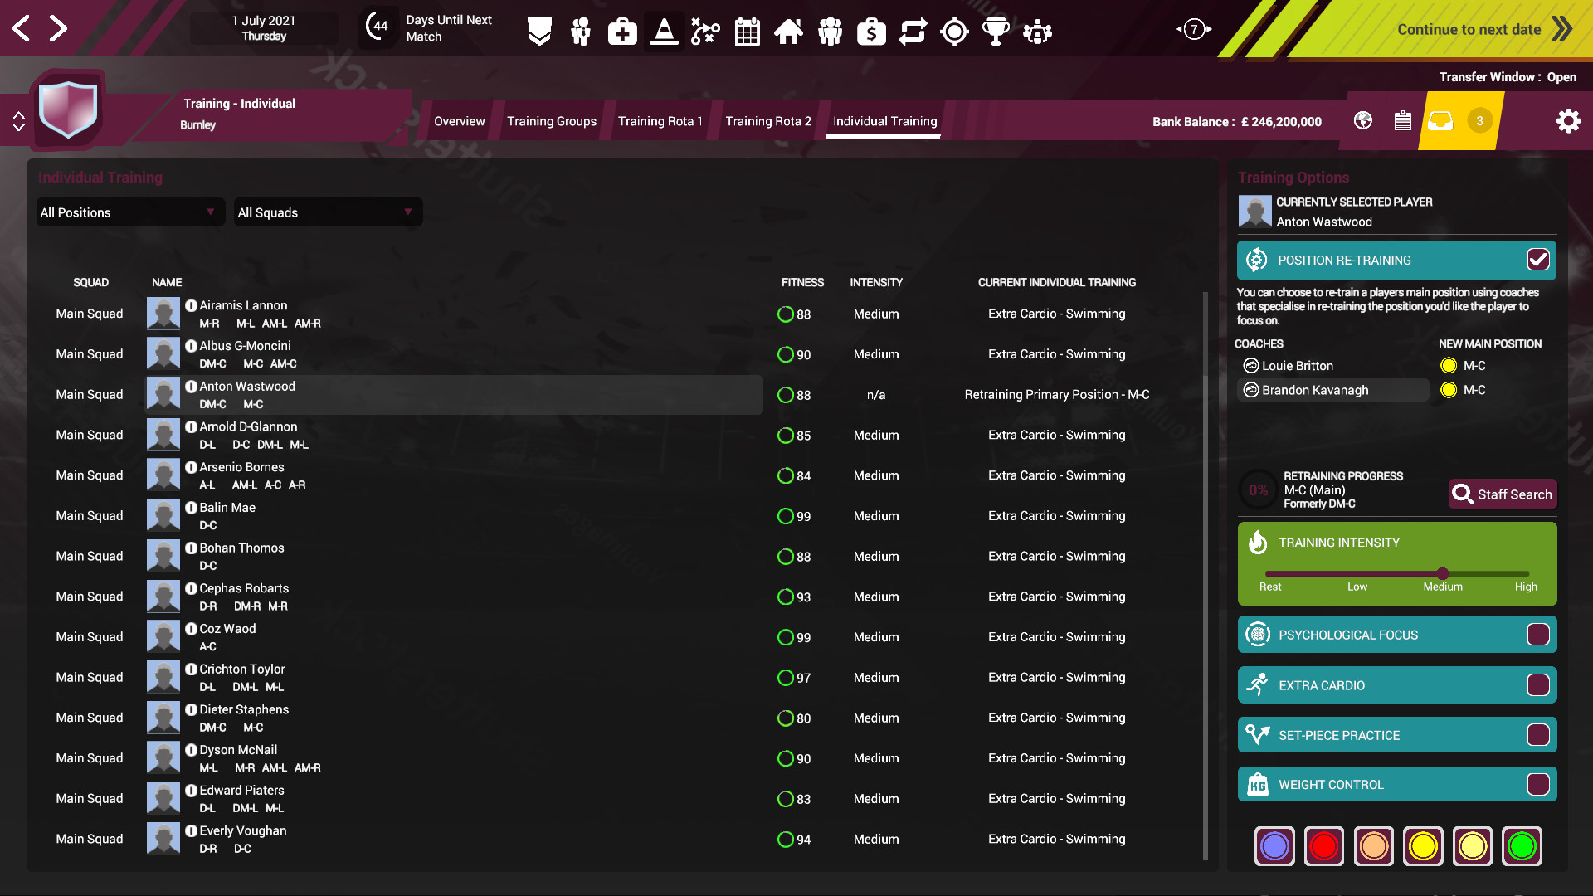Viewport: 1593px width, 896px height.
Task: Open the All Squads dropdown
Action: click(x=327, y=212)
